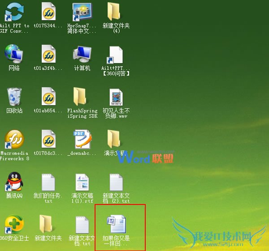Launch the 360安全卫士 shortcut

[14, 224]
